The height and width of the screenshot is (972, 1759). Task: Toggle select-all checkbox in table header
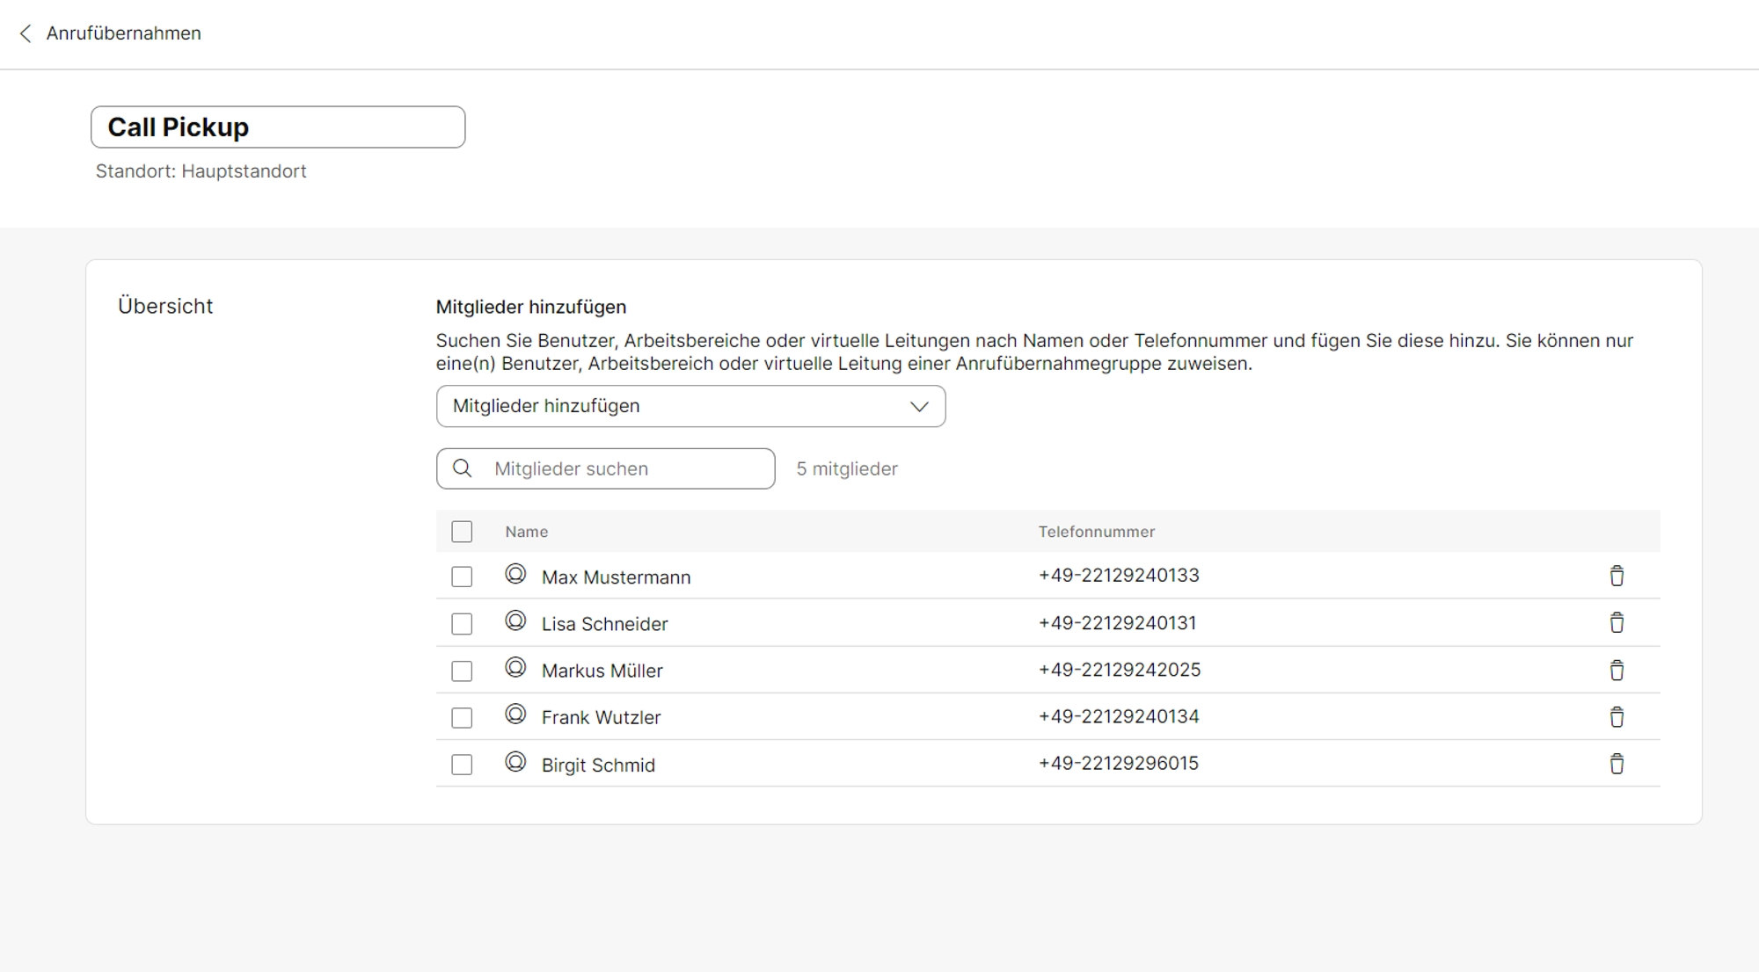(x=462, y=532)
